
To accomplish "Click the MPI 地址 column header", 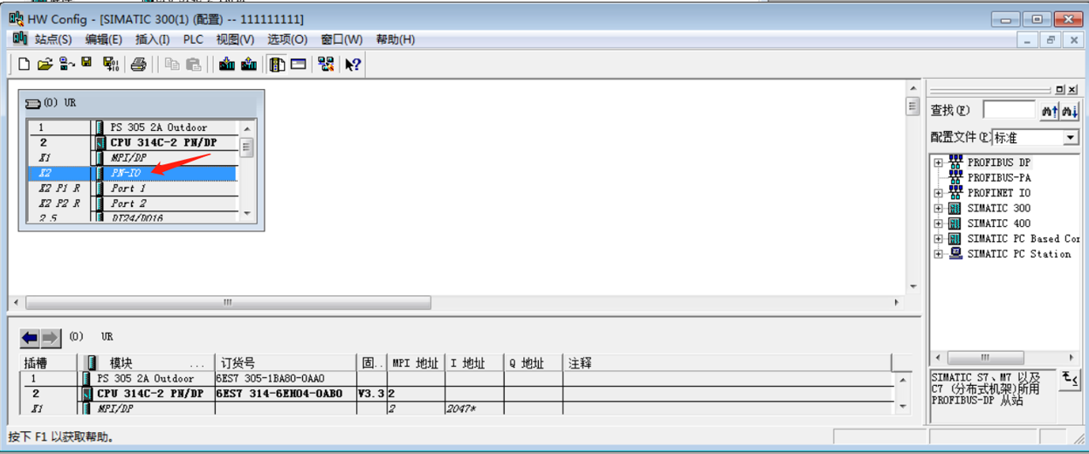I will (416, 363).
